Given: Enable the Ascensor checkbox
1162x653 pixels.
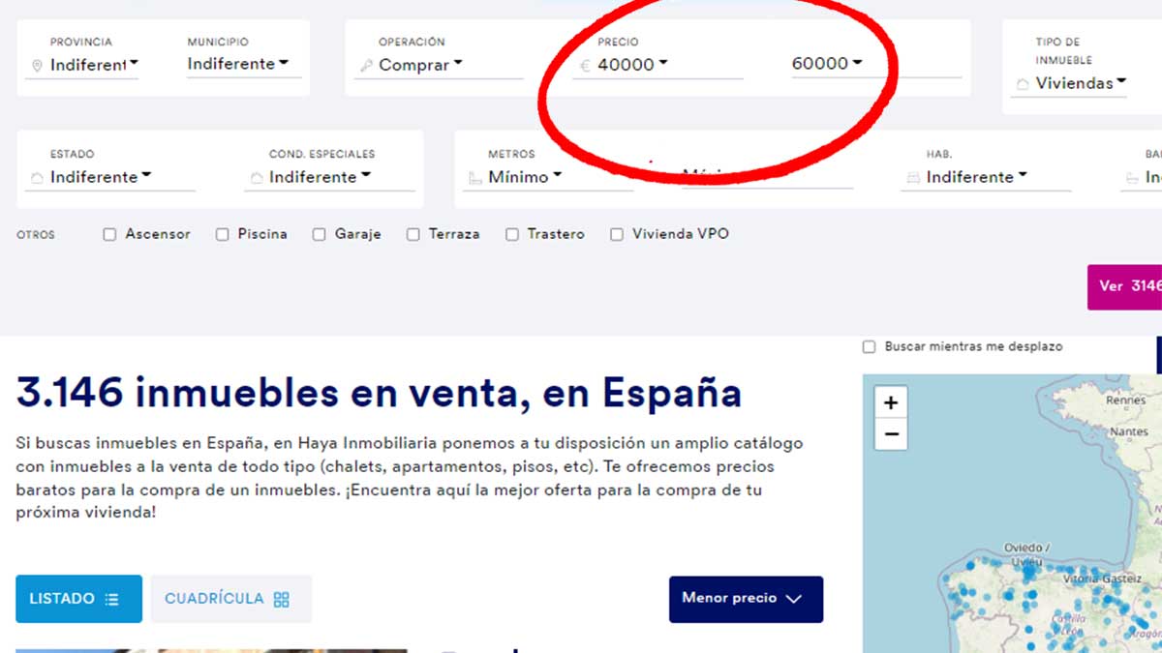Looking at the screenshot, I should click(x=109, y=234).
